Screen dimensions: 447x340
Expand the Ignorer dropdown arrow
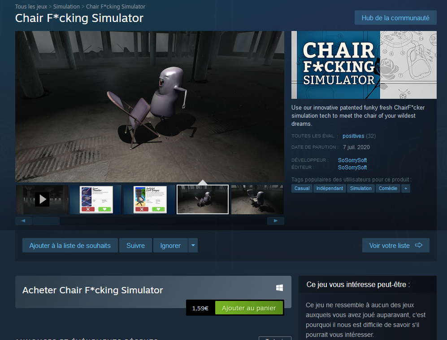[x=193, y=245]
